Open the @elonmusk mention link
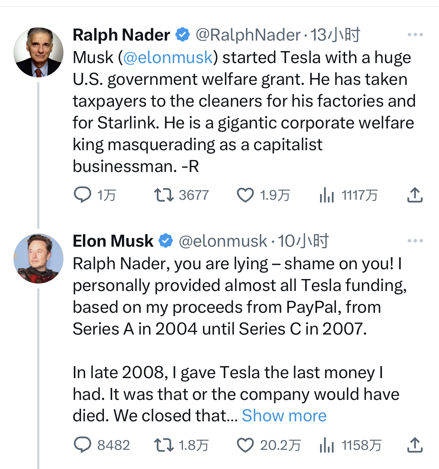Image resolution: width=439 pixels, height=469 pixels. click(168, 57)
